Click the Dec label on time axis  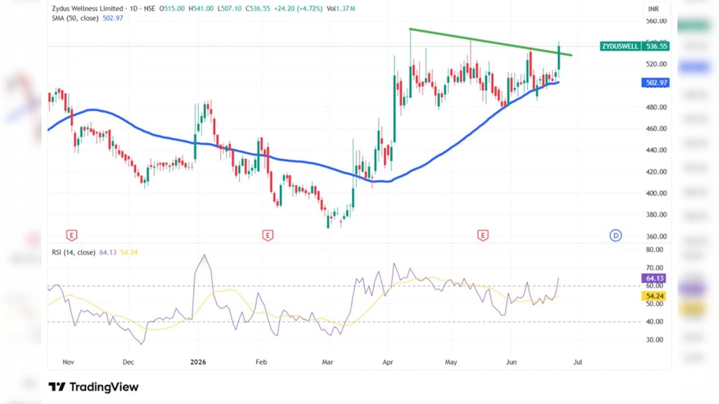(128, 362)
